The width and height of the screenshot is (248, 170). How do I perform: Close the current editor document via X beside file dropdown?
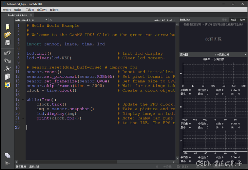(51, 20)
